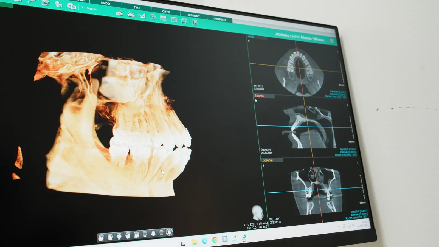Viewport: 439px width, 247px height.
Task: Click the 3D volume cube icon
Action: point(184,21)
